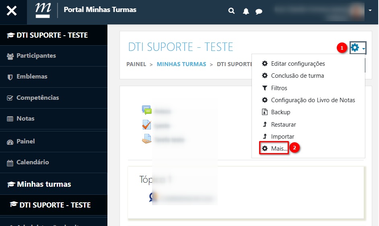Click the Participantes group icon
379x226 pixels.
tap(10, 56)
